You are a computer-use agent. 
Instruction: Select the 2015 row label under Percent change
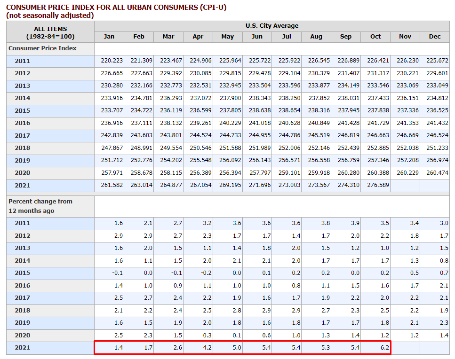[x=22, y=273]
